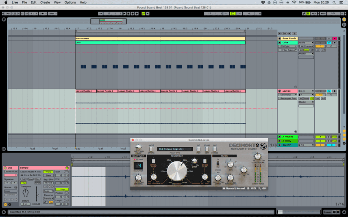Set Click track monitor to Auto
Viewport: 348px width, 217px height.
pos(306,50)
